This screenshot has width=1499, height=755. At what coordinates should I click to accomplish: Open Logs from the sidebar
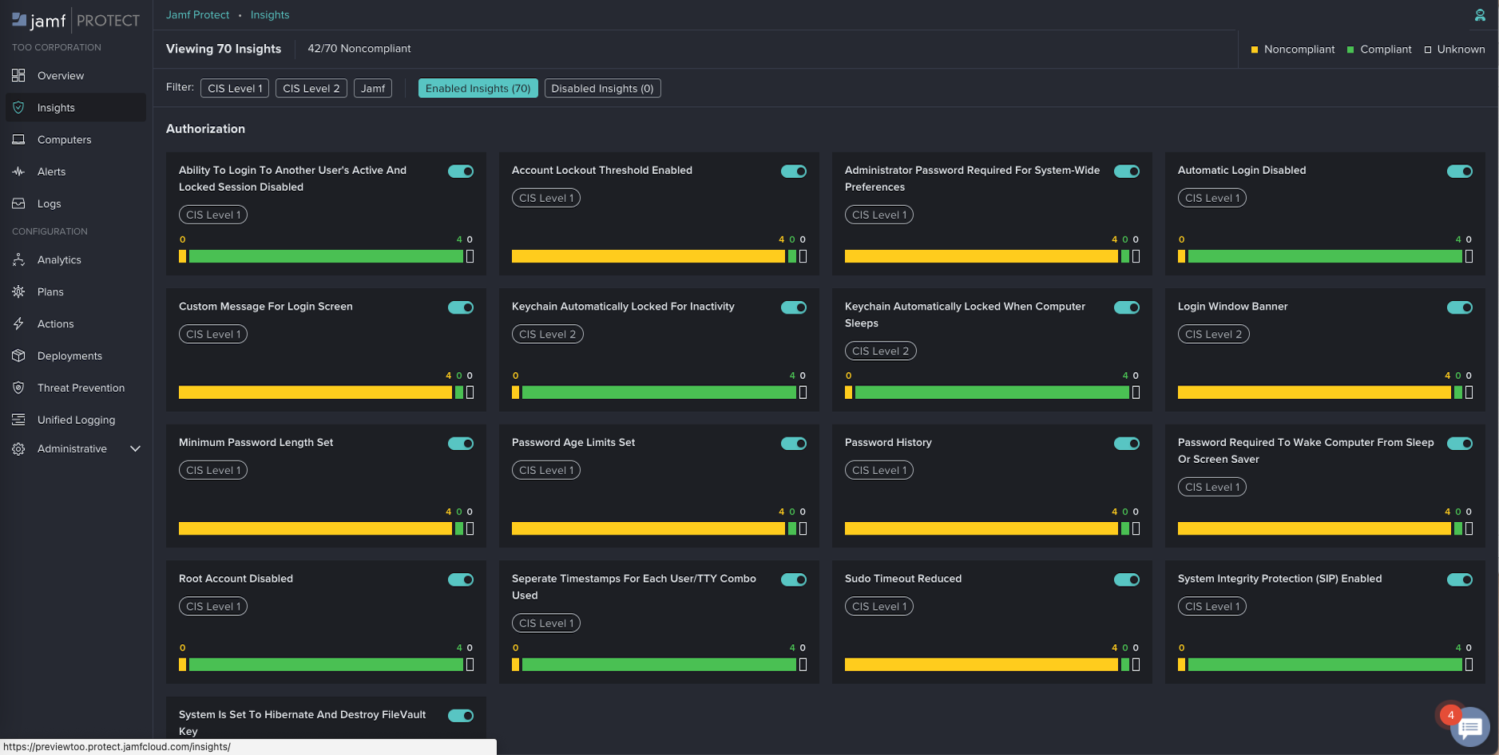tap(76, 204)
